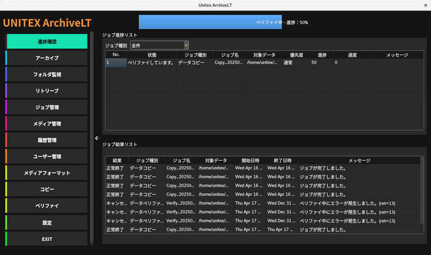Click the sidebar's vertical scrollbar
The image size is (431, 255).
coord(92,137)
